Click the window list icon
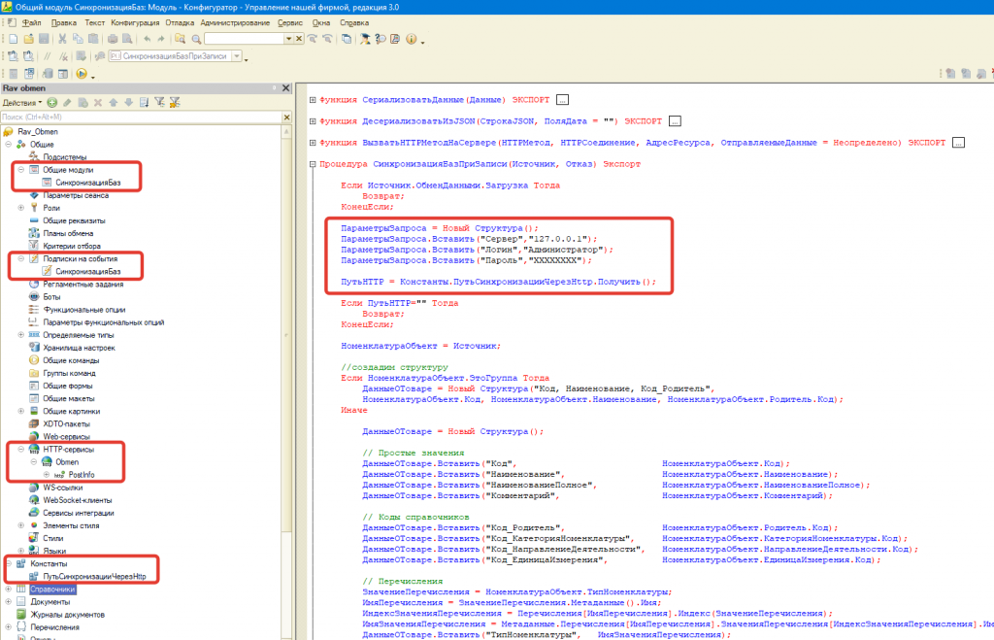Screen dimensions: 994x640 click(x=347, y=39)
